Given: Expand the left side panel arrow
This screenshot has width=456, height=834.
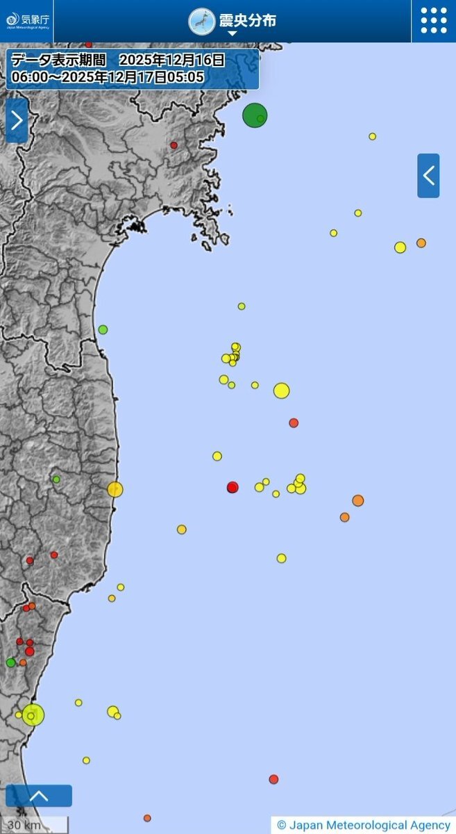Looking at the screenshot, I should [17, 120].
